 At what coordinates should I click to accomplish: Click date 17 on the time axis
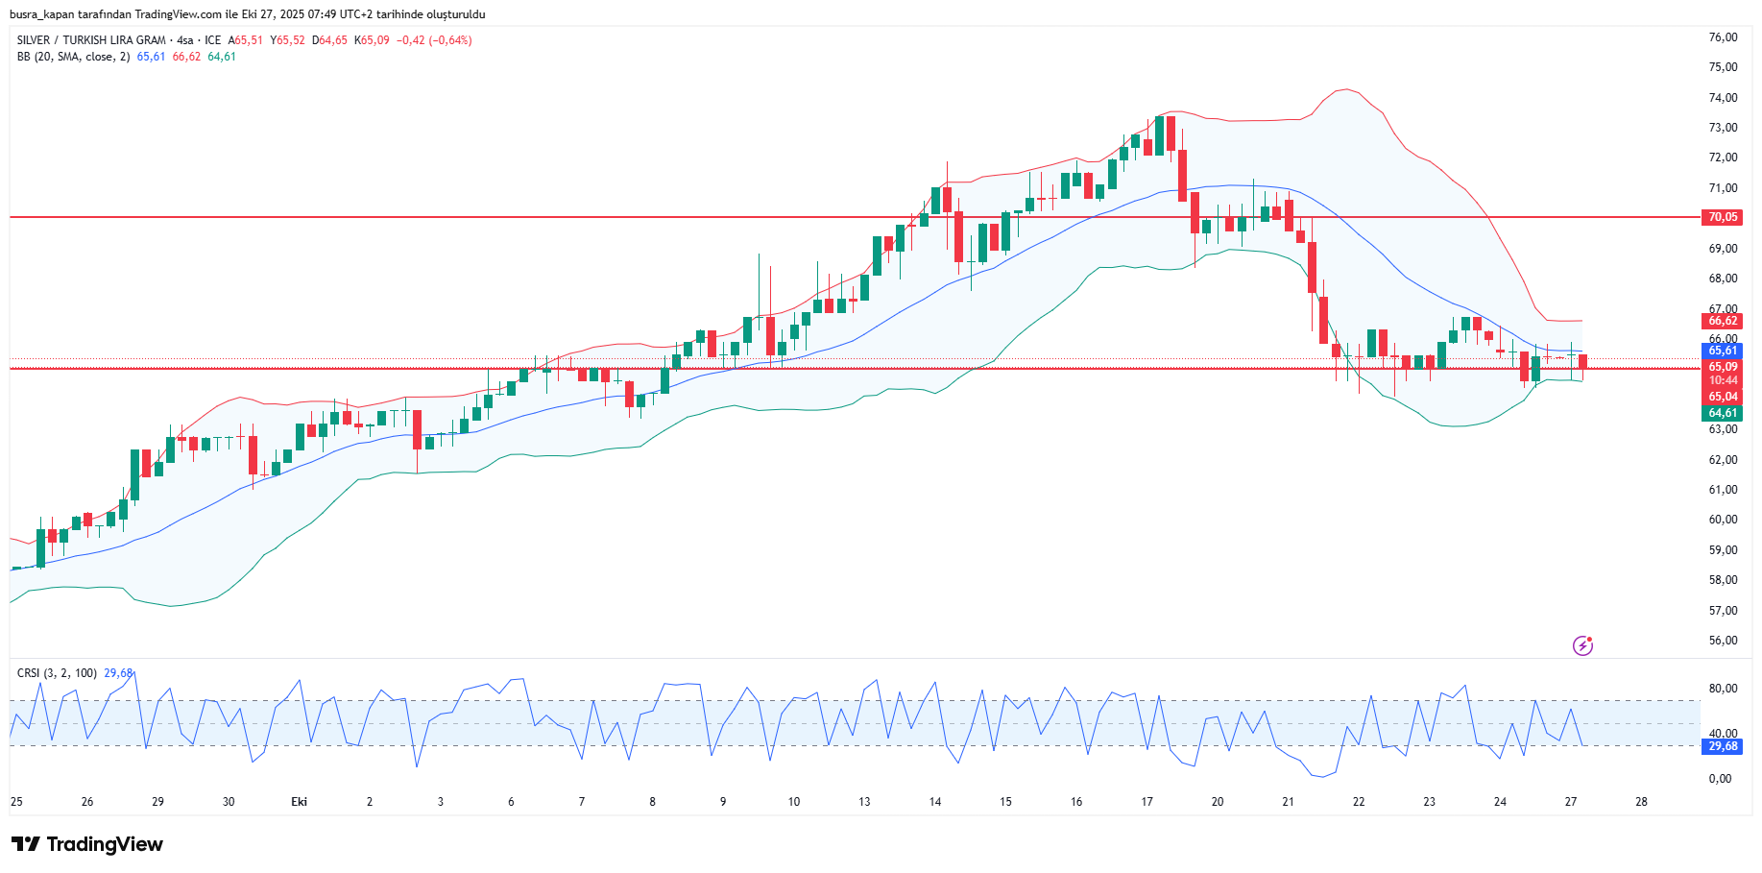tap(1147, 802)
